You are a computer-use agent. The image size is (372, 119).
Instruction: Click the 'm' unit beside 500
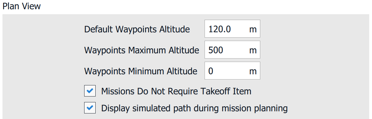(x=253, y=51)
